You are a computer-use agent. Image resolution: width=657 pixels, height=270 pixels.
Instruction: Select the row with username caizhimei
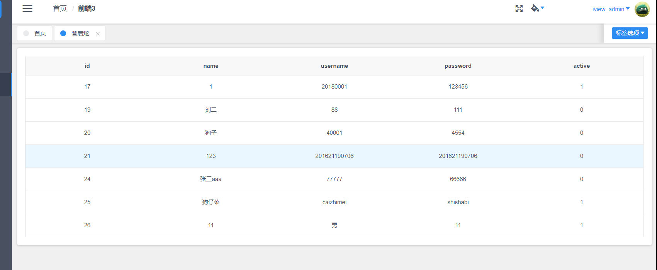coord(334,202)
